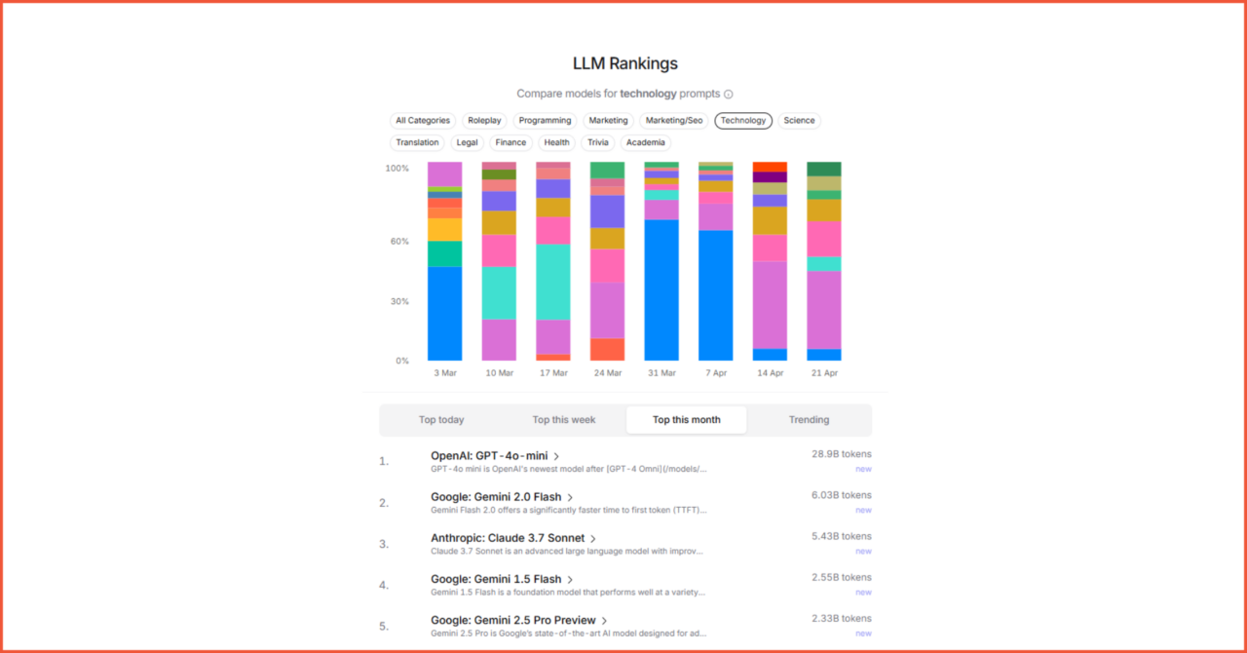
Task: Click the orchid purple segment in 21 Apr bar
Action: pyautogui.click(x=824, y=310)
